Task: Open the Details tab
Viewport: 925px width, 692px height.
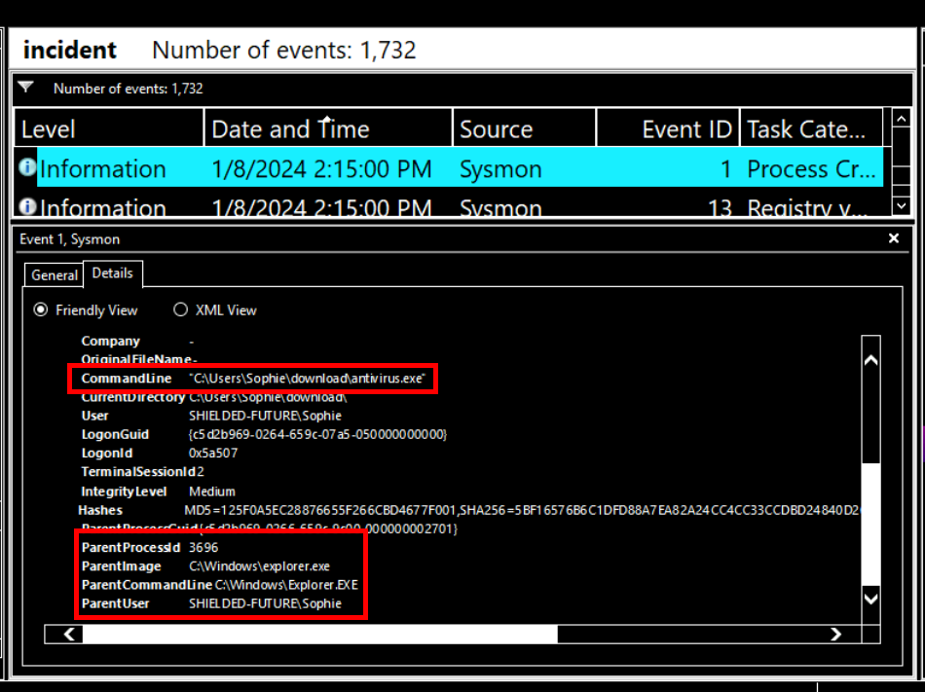Action: point(112,273)
